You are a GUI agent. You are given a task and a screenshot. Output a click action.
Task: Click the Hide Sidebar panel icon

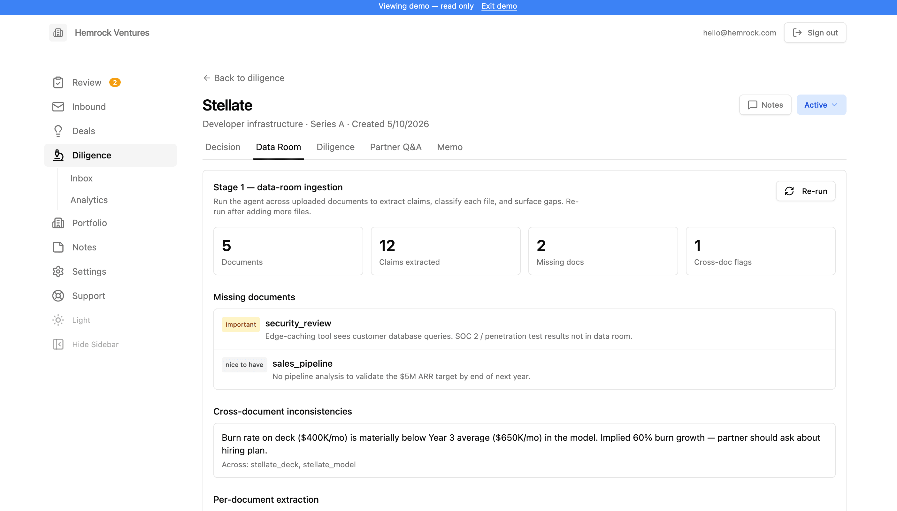58,344
